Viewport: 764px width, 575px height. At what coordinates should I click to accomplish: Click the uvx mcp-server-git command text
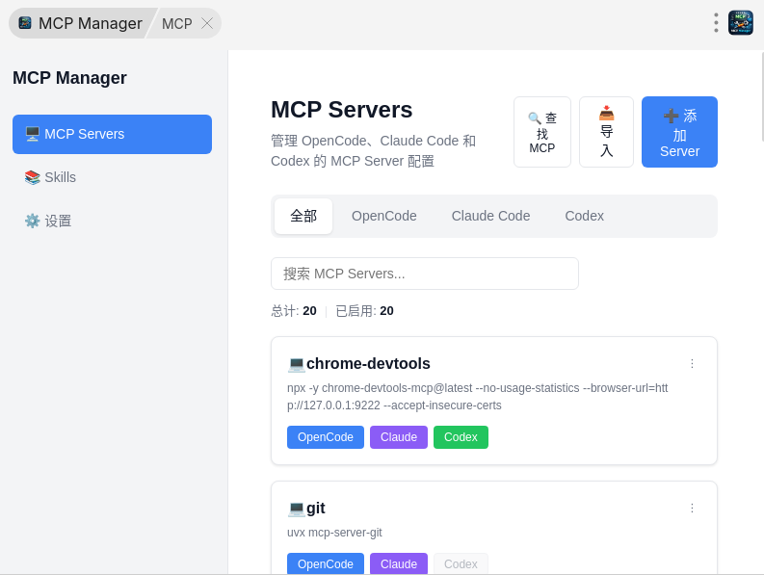334,533
